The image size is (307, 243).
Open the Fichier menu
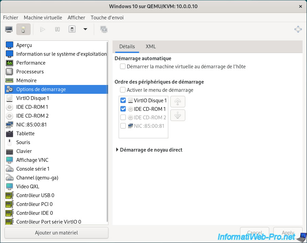pos(11,18)
